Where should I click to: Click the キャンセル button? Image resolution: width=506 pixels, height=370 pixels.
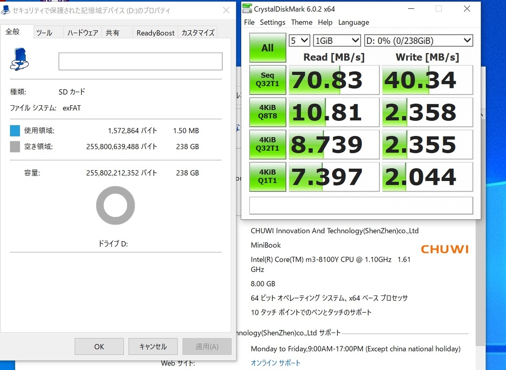click(x=153, y=346)
